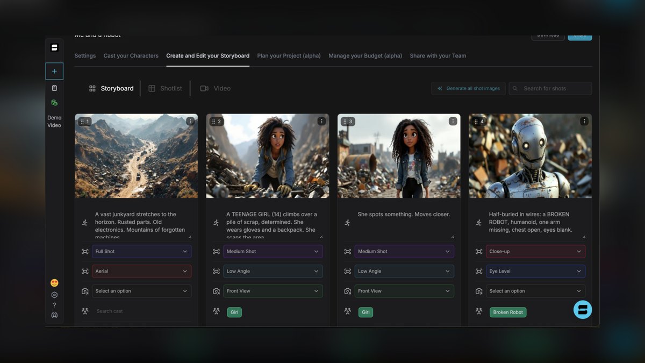Click the cast icon beside Broken Robot tag
645x363 pixels.
[x=479, y=311]
